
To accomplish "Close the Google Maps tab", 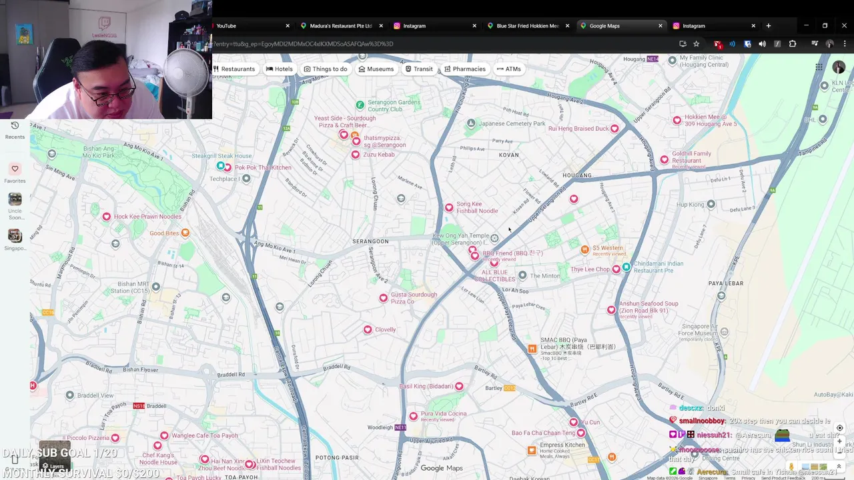I will [x=661, y=26].
